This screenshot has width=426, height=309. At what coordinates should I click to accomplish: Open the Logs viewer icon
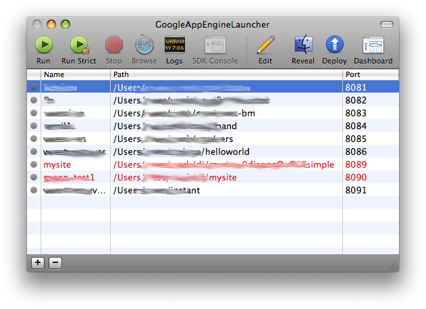(174, 45)
